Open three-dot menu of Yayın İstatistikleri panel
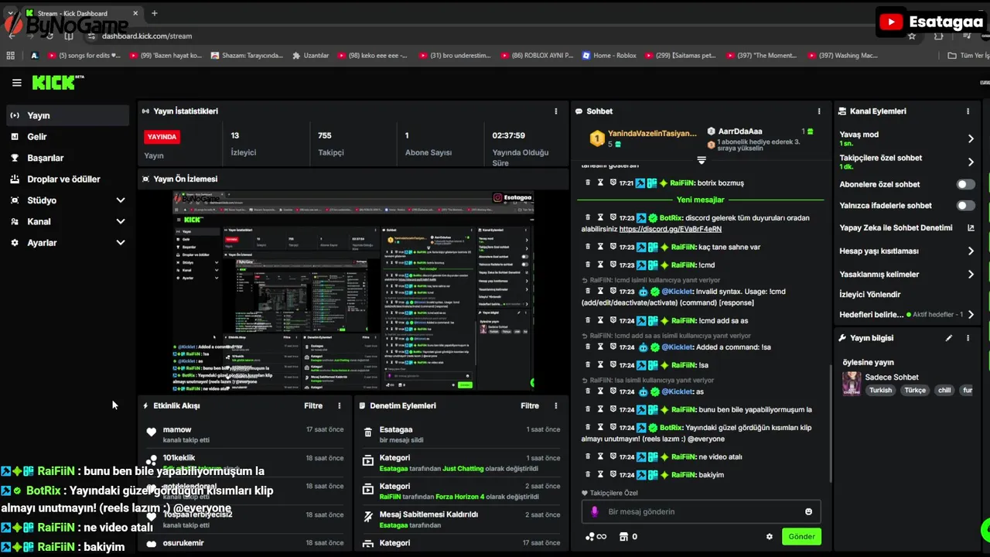 [555, 111]
